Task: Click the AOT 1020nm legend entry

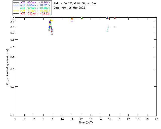Action: coord(32,13)
